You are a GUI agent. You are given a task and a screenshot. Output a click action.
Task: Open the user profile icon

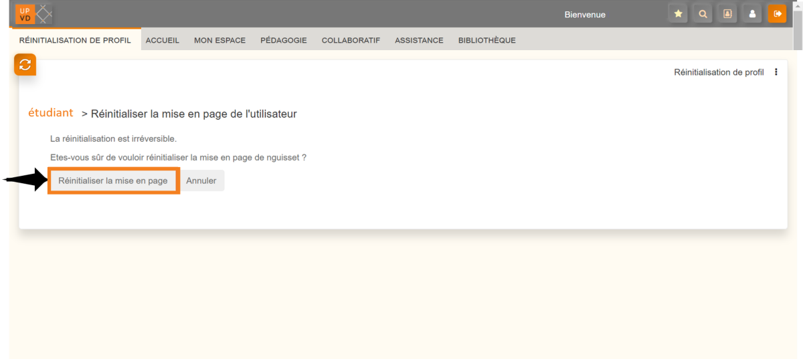coord(752,13)
